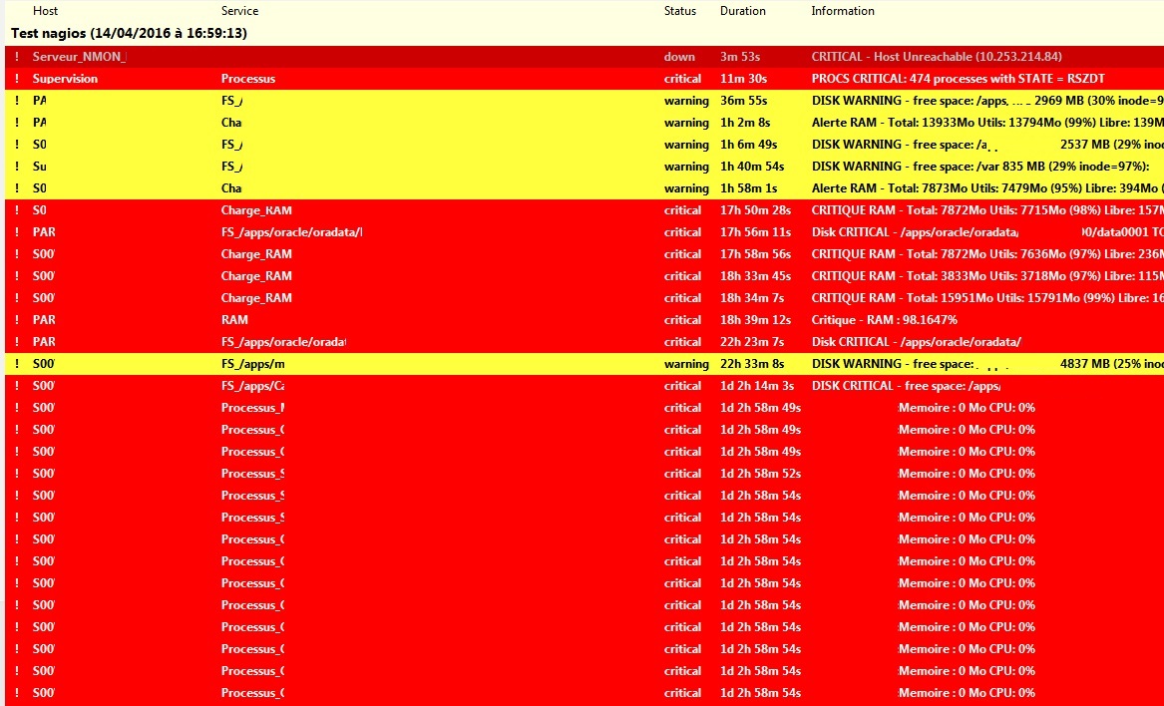
Task: Click the PROCS CRITICAL 474 processes message
Action: [x=958, y=79]
